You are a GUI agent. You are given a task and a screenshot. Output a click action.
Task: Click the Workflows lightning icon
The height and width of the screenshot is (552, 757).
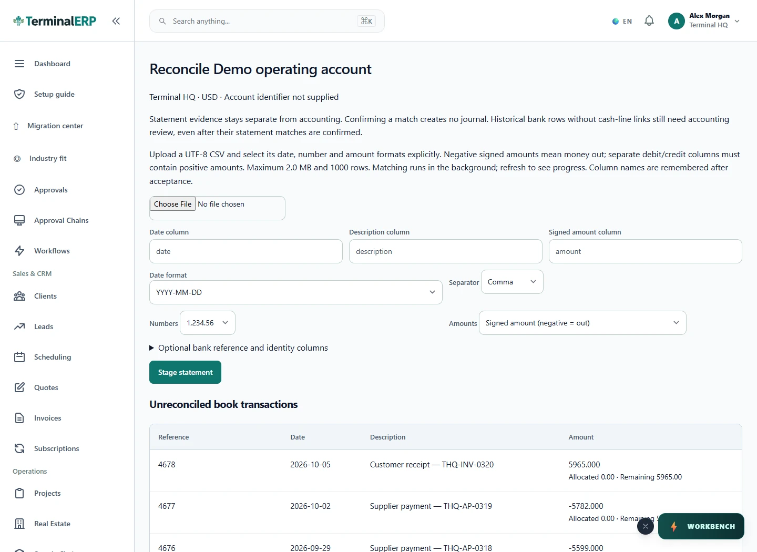[x=19, y=251]
